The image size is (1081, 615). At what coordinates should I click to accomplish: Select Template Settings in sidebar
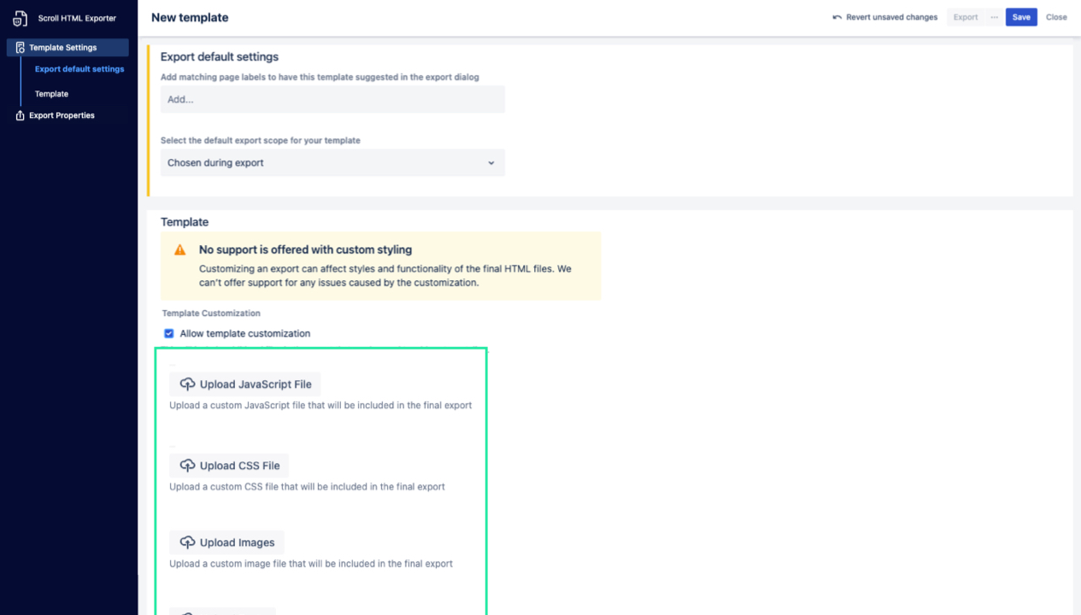pos(63,48)
